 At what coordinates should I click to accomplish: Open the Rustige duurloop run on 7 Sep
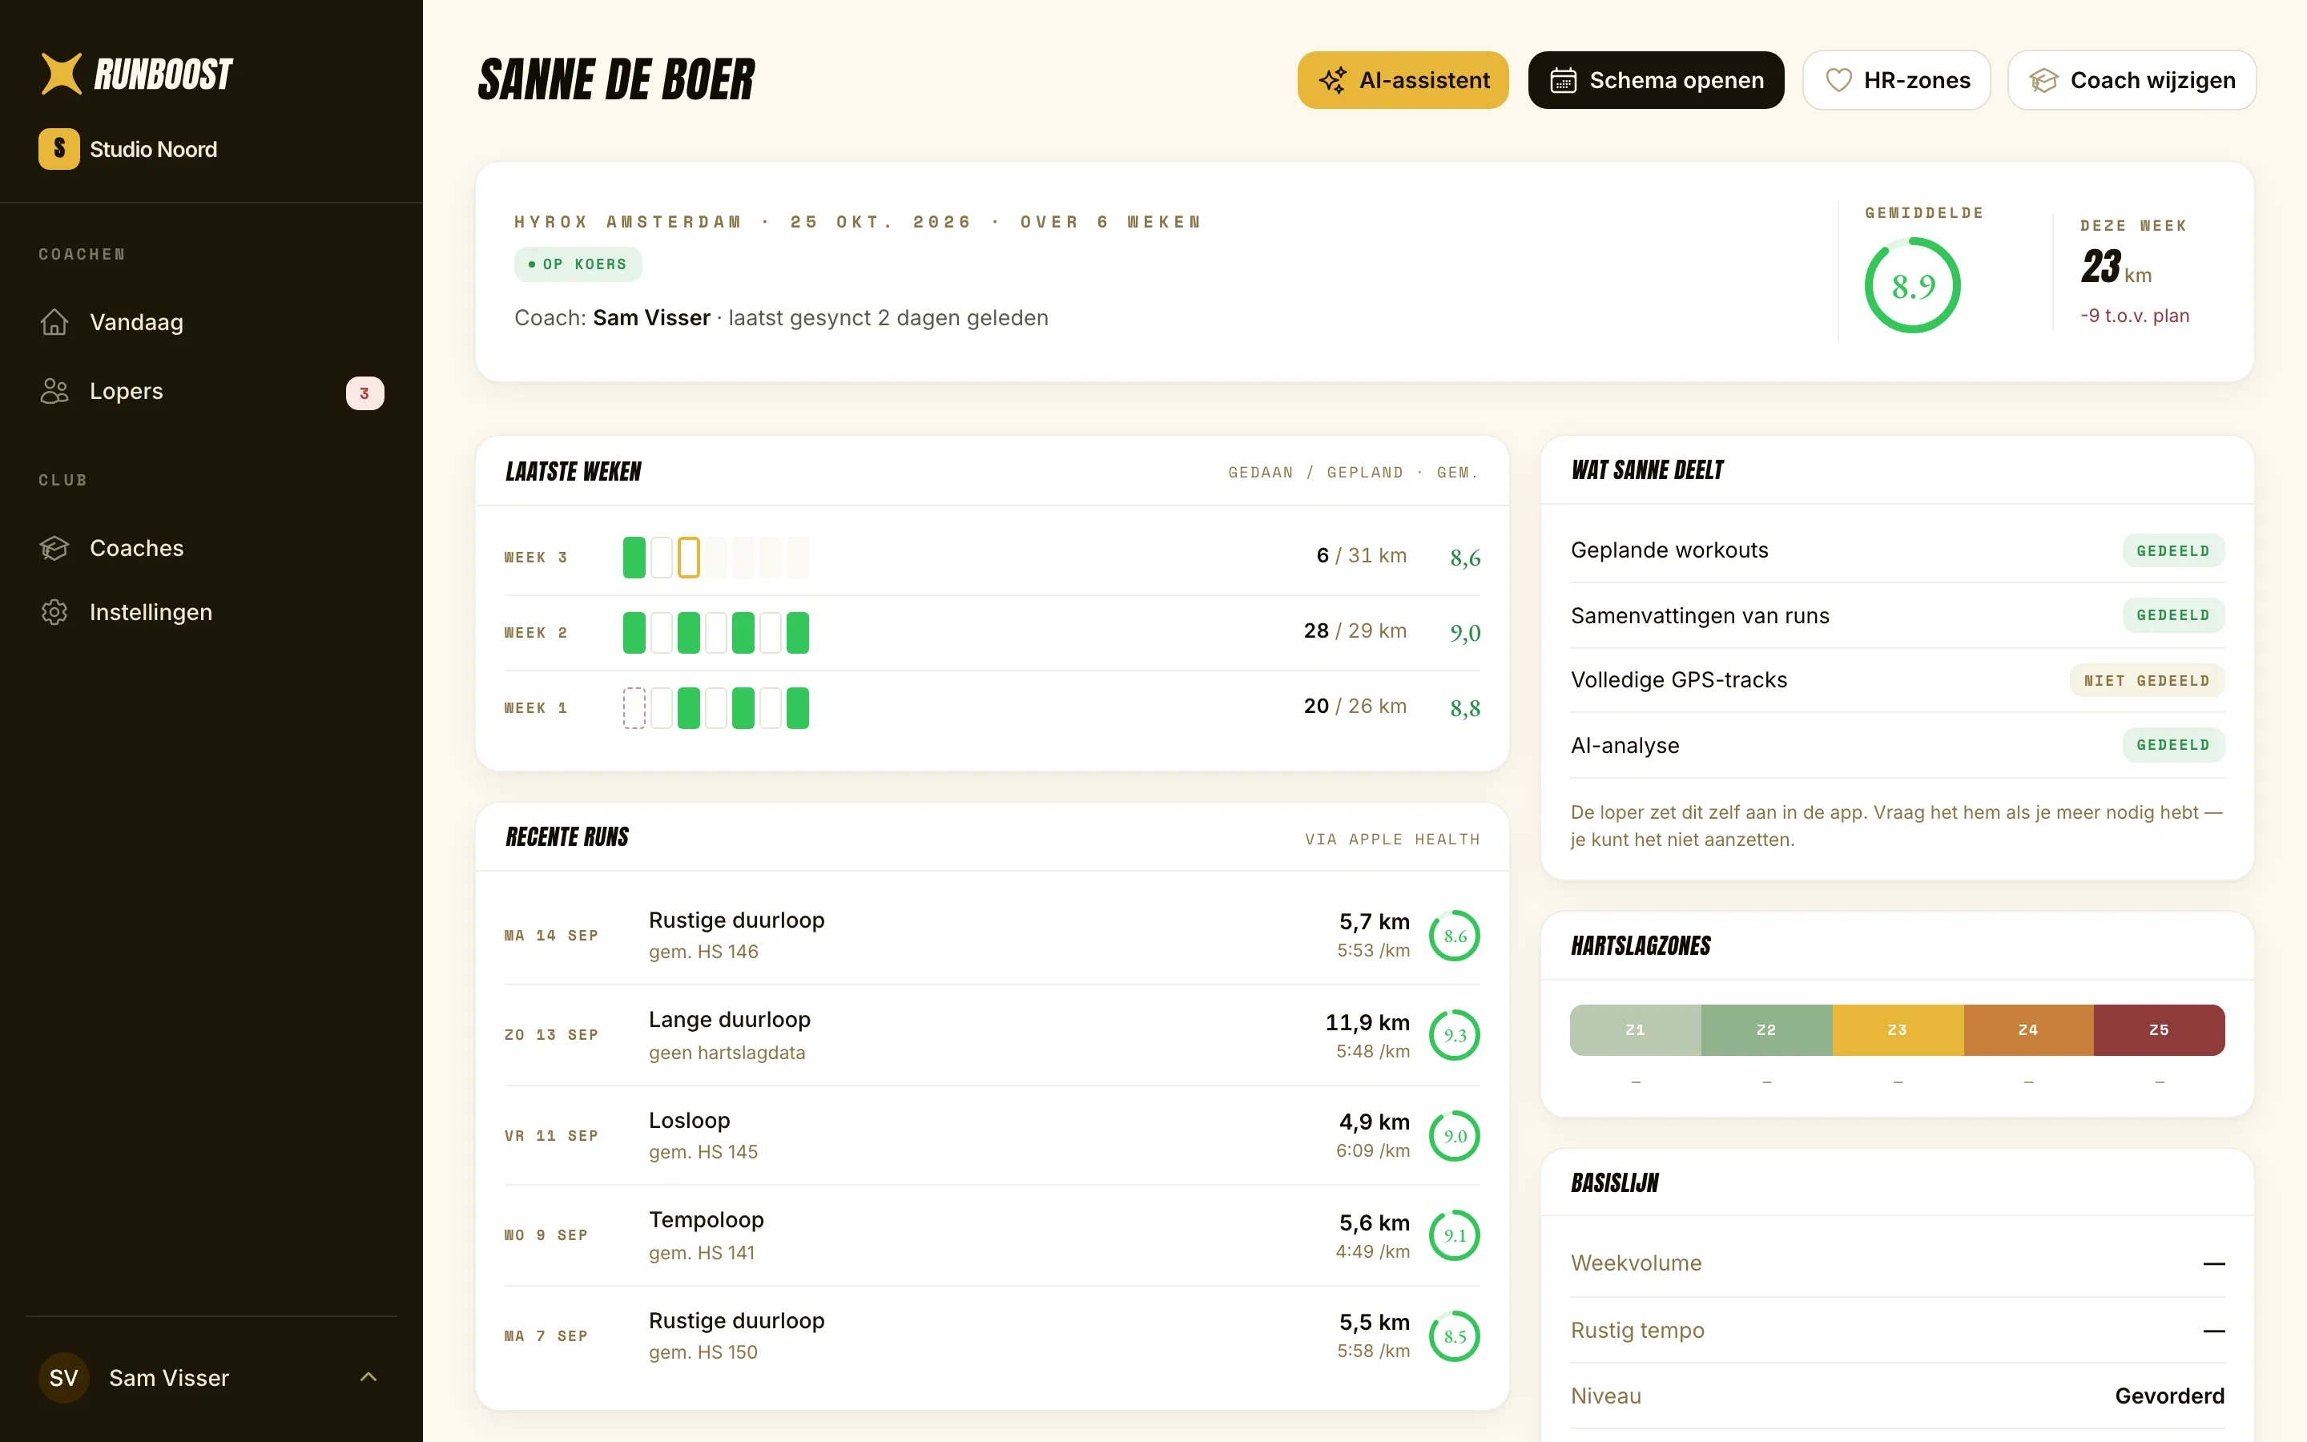(x=992, y=1335)
